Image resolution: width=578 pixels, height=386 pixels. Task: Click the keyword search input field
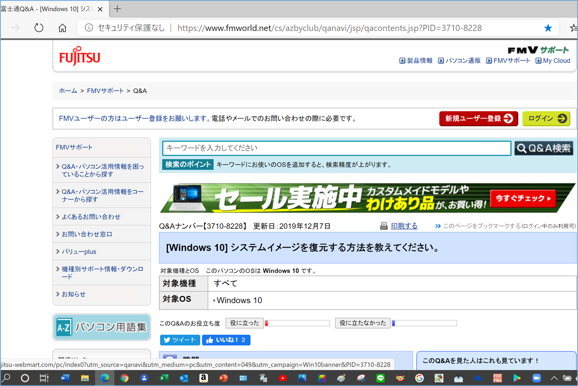tap(337, 148)
